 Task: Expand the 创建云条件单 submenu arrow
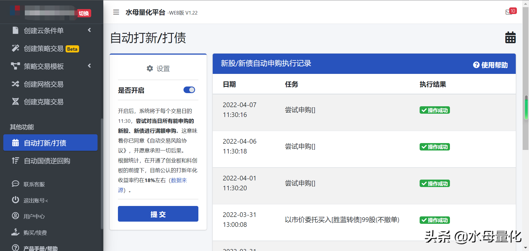point(89,30)
